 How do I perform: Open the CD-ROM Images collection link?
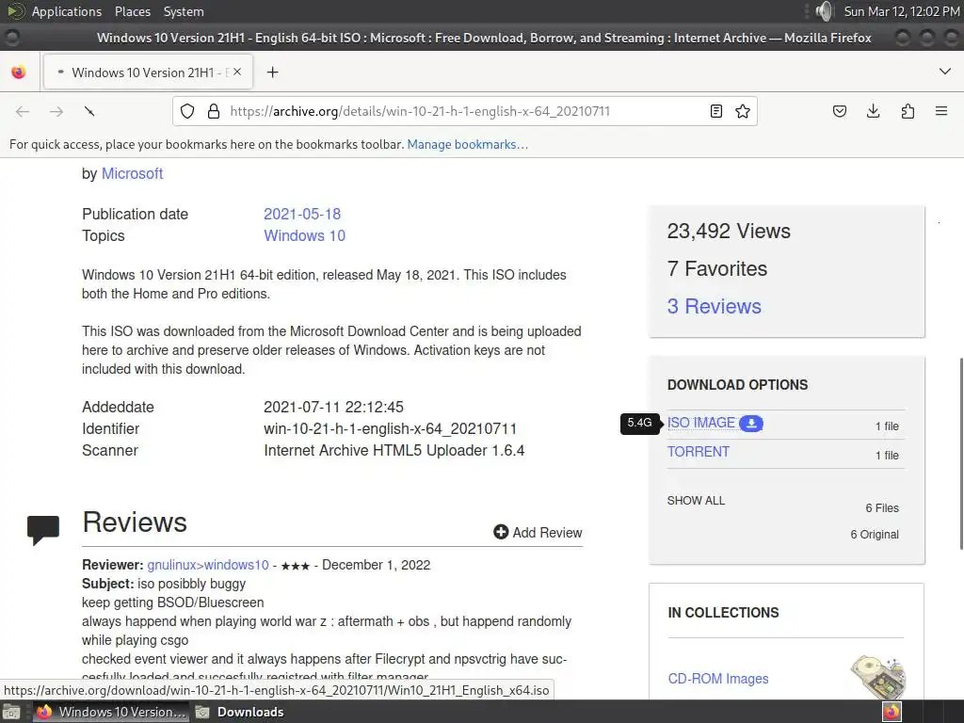coord(718,679)
